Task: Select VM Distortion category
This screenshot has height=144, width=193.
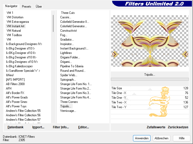Action: [15, 17]
